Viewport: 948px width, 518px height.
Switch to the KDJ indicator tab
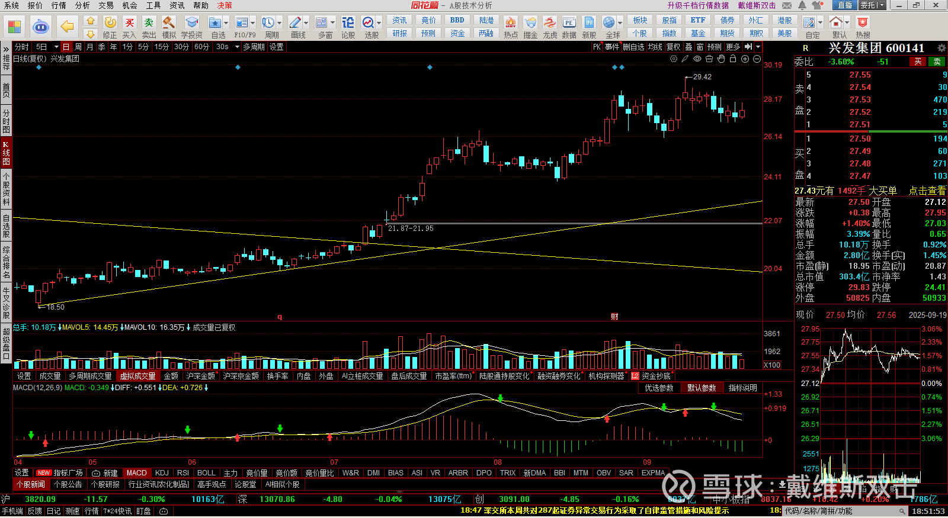[x=162, y=473]
